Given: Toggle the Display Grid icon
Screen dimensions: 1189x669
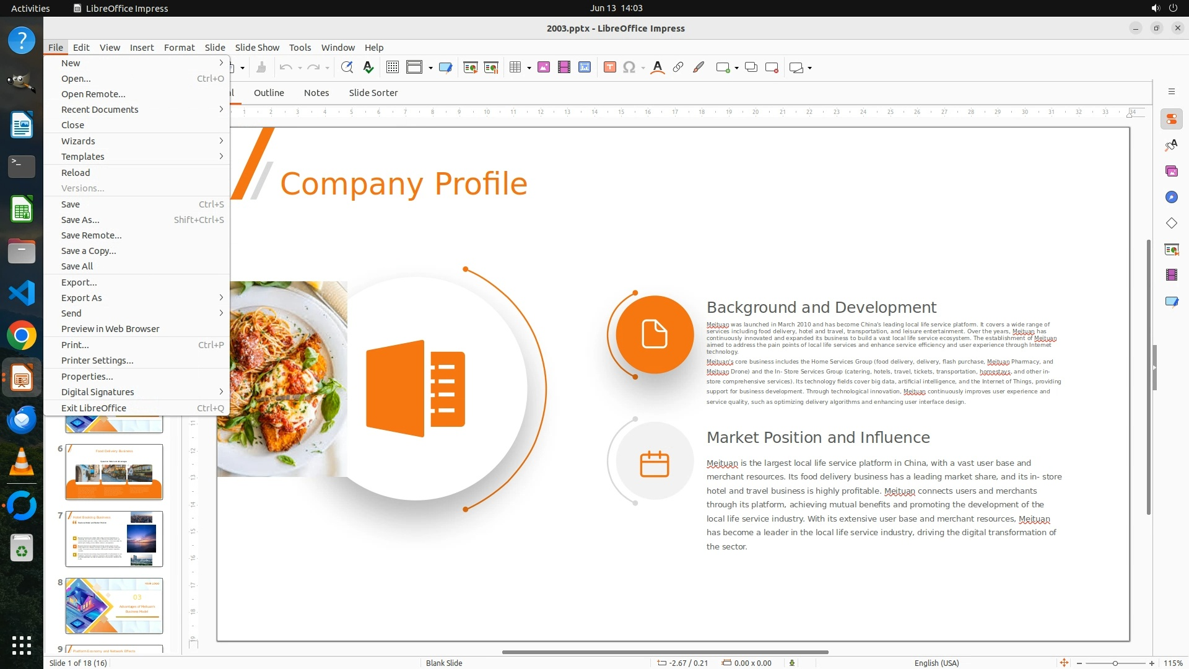Looking at the screenshot, I should pyautogui.click(x=392, y=68).
